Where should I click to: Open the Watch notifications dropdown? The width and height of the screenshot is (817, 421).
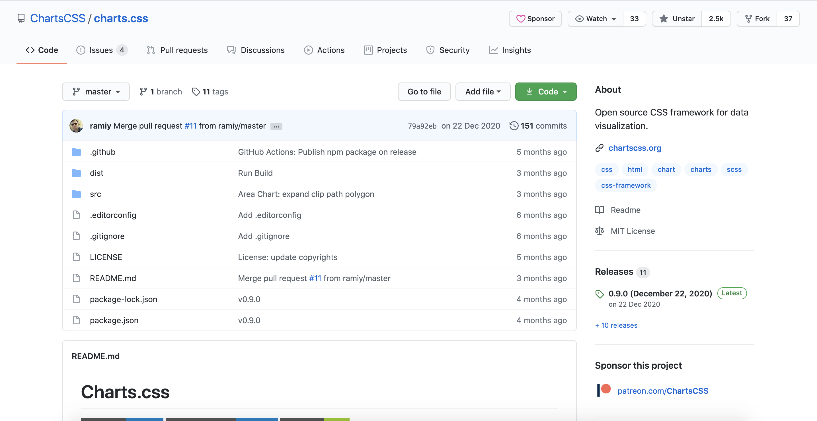pos(595,19)
